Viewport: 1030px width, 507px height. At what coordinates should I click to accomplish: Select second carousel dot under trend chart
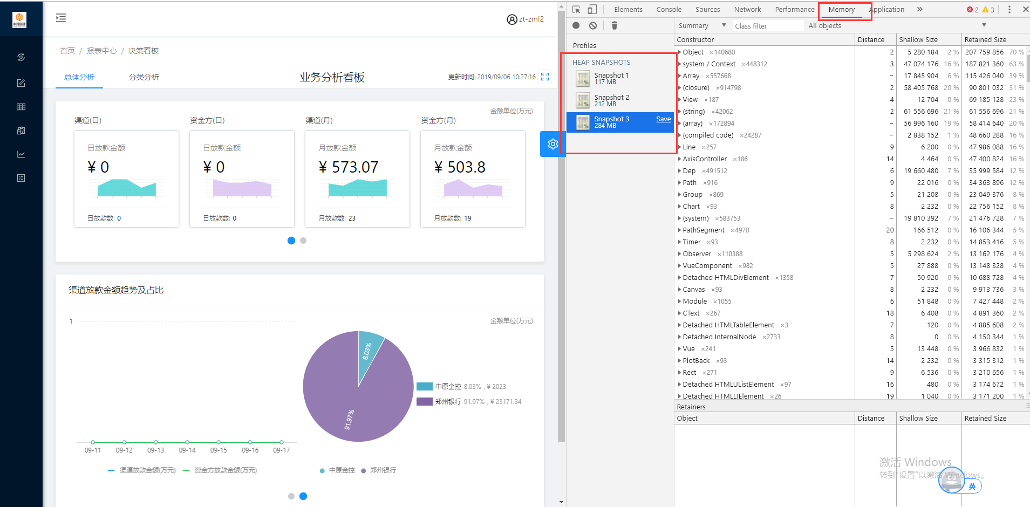(x=303, y=496)
